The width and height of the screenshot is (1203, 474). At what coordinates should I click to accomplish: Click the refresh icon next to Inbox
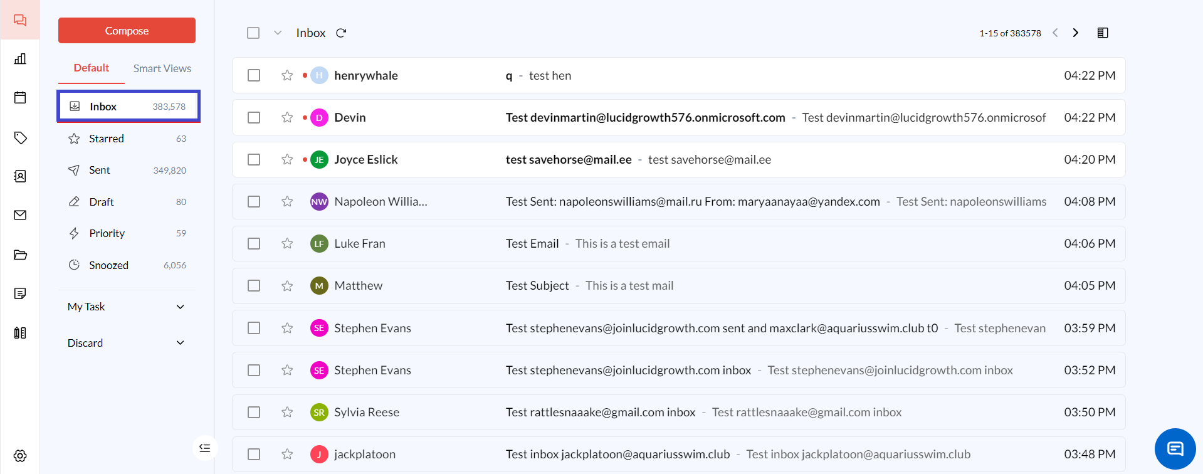[x=341, y=33]
